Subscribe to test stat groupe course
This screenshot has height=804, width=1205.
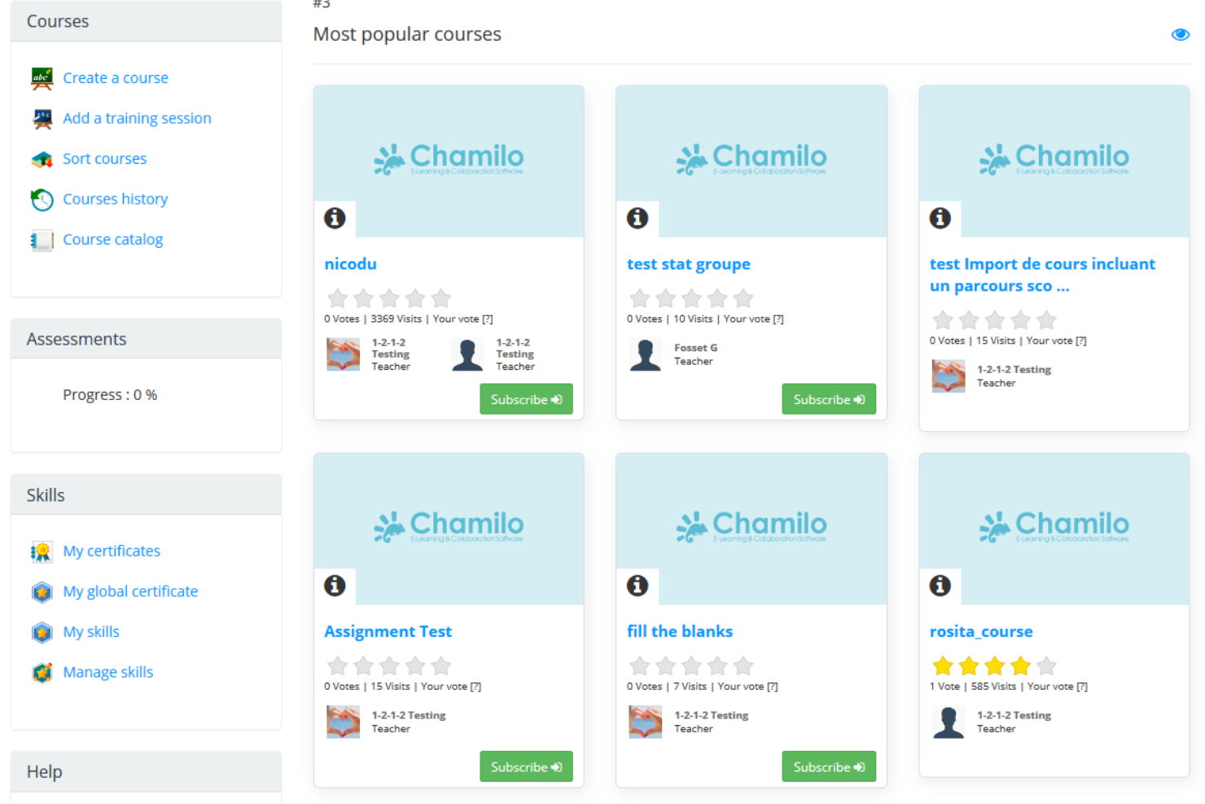point(829,399)
